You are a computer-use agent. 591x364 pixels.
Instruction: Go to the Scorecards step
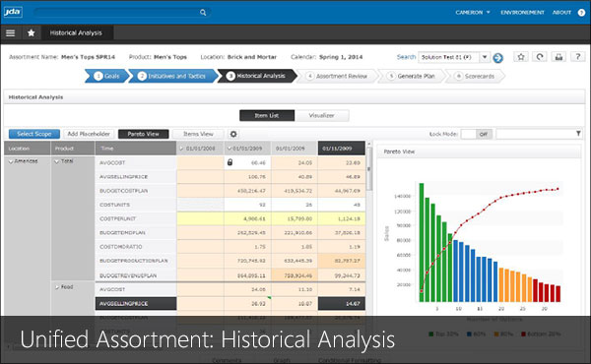coord(475,76)
